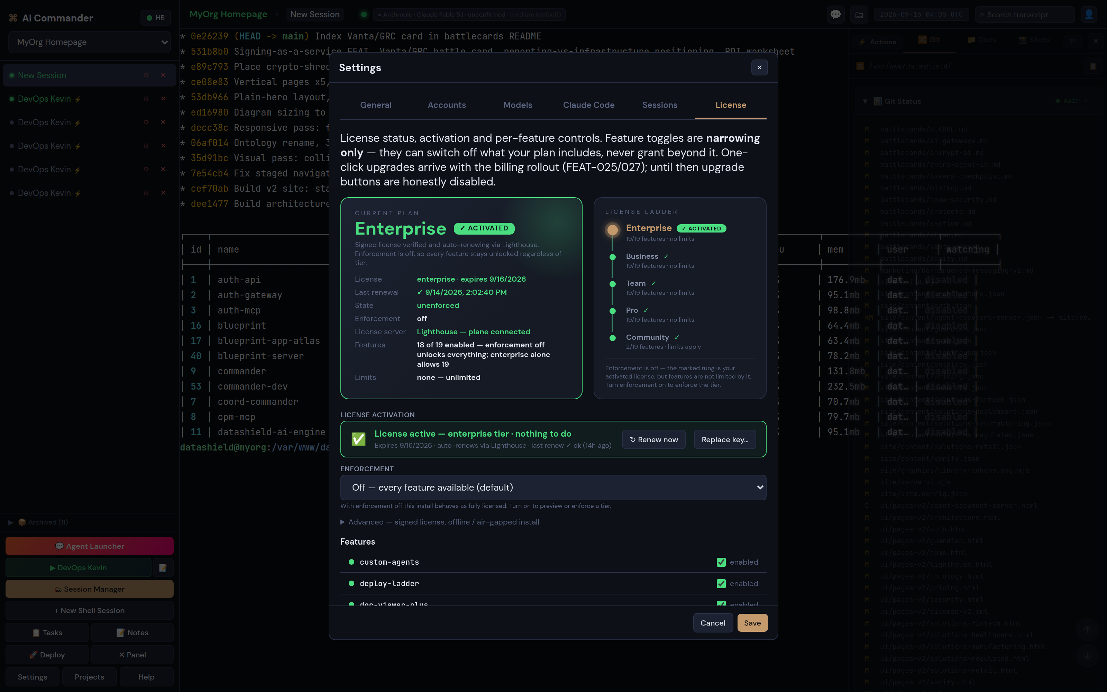Screen dimensions: 1107x692
Task: Open the MyOrg Homepage project dropdown
Action: [90, 42]
